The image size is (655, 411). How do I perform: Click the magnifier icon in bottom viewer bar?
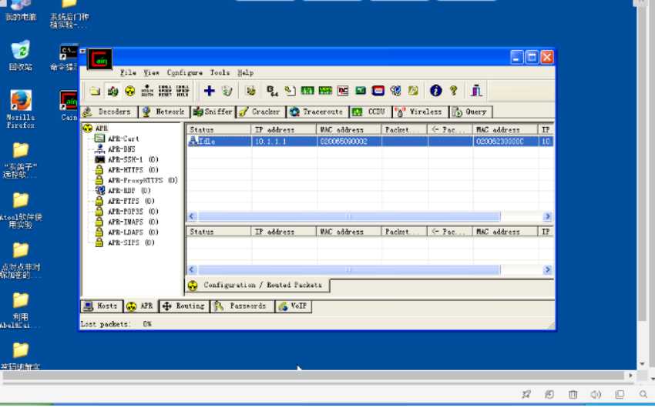click(x=643, y=394)
